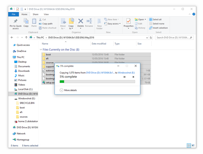203x154 pixels.
Task: Pause the copy operation
Action: pyautogui.click(x=124, y=77)
